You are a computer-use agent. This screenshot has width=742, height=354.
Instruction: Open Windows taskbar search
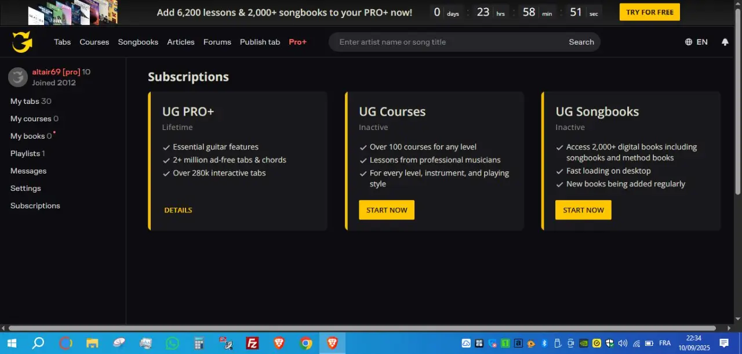tap(38, 343)
